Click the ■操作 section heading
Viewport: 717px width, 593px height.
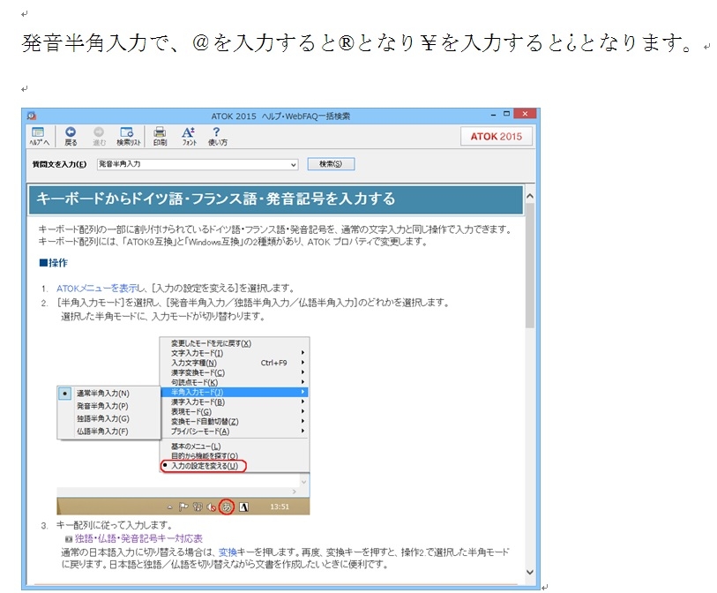point(54,263)
